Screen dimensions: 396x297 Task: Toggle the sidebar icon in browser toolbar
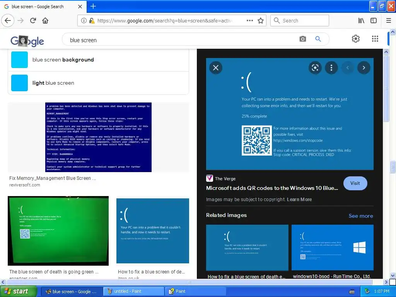(x=374, y=20)
